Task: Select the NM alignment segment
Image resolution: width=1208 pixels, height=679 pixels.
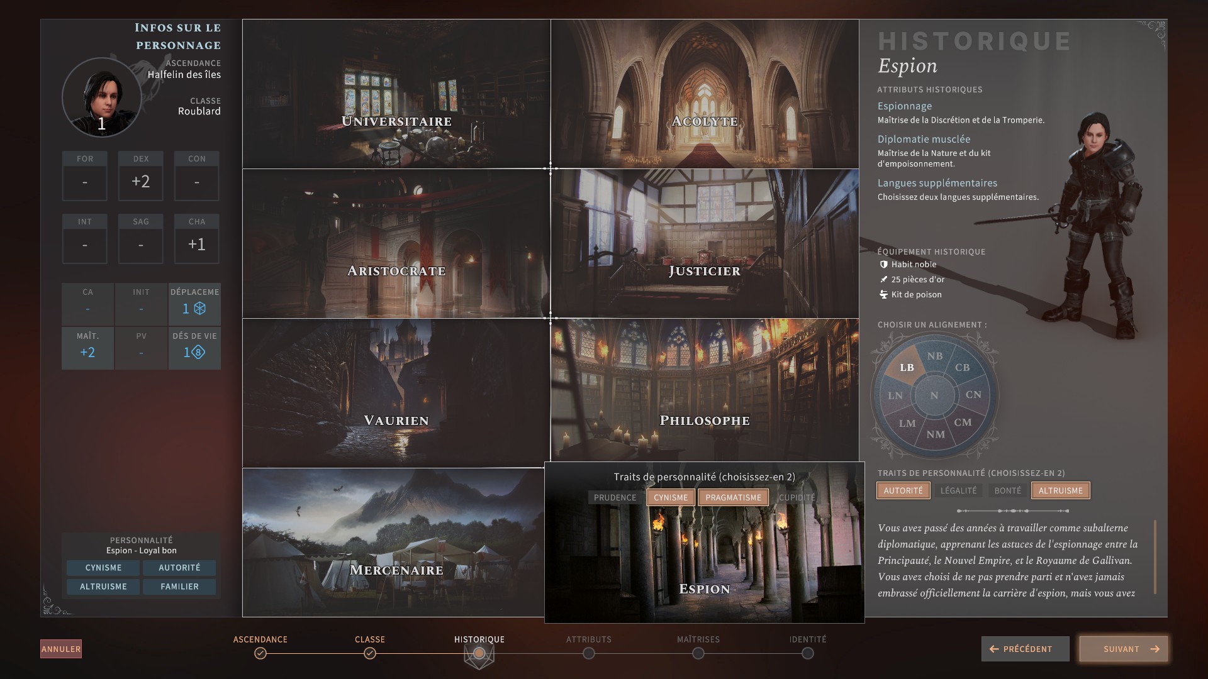Action: click(x=935, y=434)
